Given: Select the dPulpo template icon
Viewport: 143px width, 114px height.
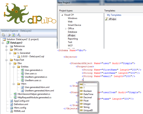Looking at the screenshot, I should 106,19.
